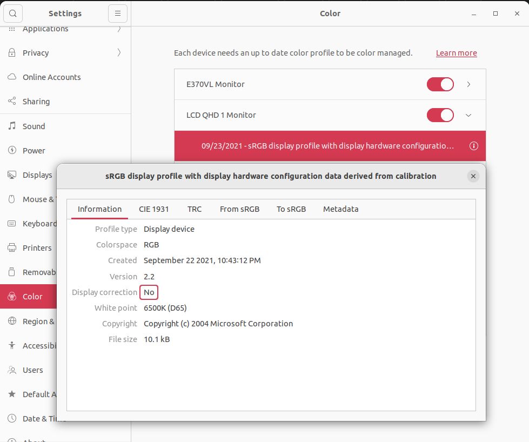Click the Color icon in sidebar
The image size is (529, 442).
(x=12, y=296)
